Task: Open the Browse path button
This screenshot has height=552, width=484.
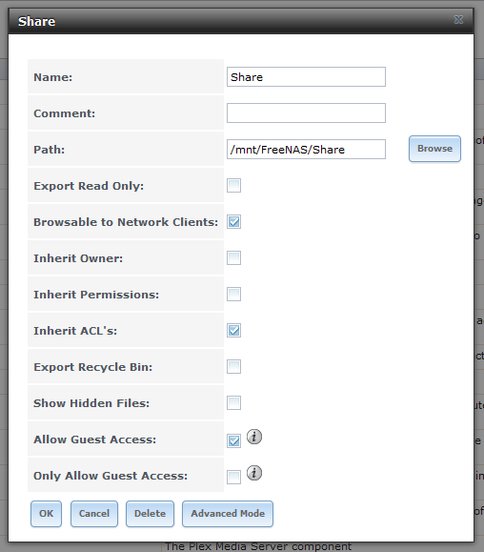Action: (434, 149)
